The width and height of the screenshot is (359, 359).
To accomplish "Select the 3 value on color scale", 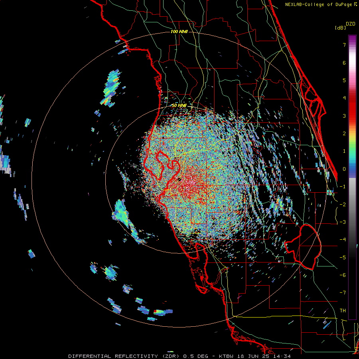I will point(344,116).
